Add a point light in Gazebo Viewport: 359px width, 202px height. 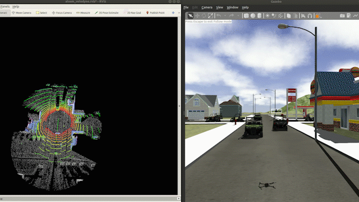tap(267, 16)
